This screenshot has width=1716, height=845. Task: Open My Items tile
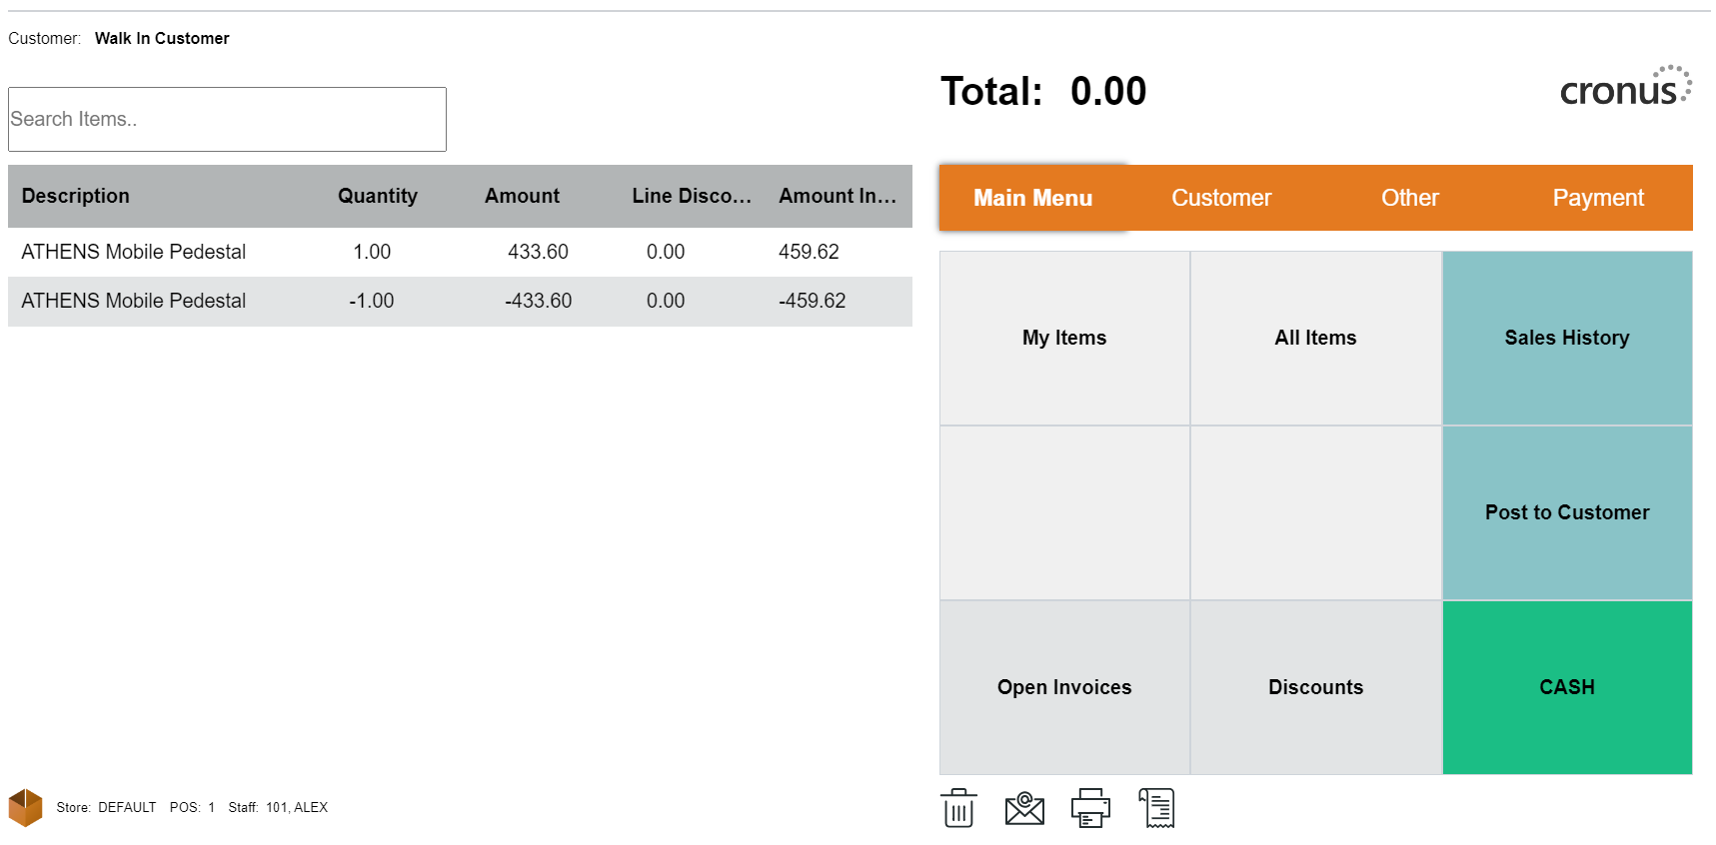[x=1064, y=338]
